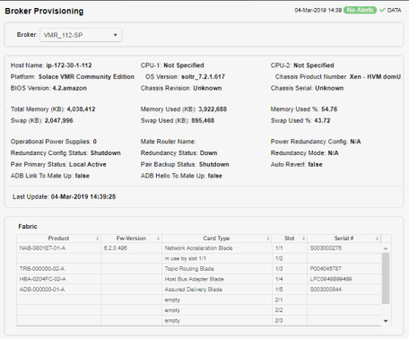409x339 pixels.
Task: Select the NAB-0801ET-01-A product row
Action: (x=199, y=248)
